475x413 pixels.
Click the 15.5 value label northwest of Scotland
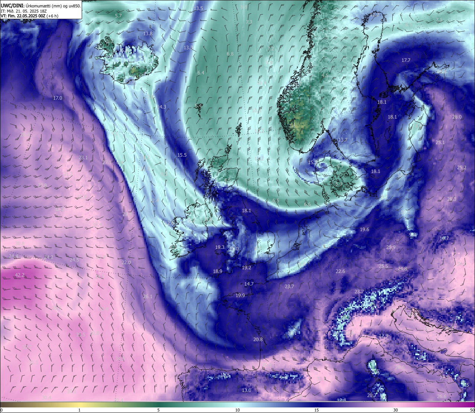click(x=182, y=155)
